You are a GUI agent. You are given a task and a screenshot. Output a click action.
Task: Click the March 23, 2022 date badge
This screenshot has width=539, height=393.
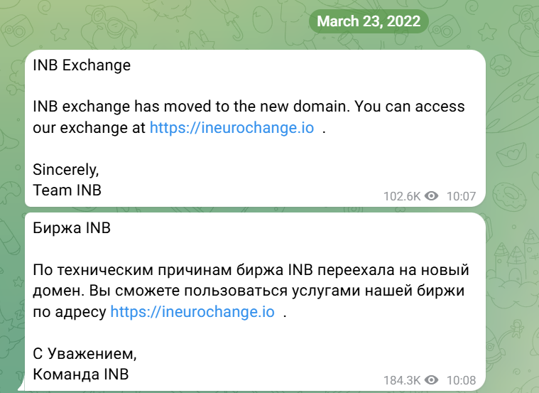click(369, 21)
